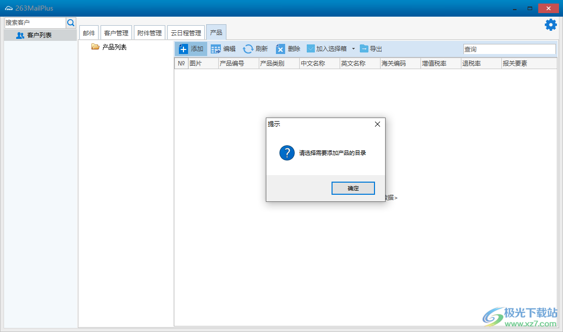Click the 查询 search input field
This screenshot has height=332, width=563.
[x=509, y=49]
